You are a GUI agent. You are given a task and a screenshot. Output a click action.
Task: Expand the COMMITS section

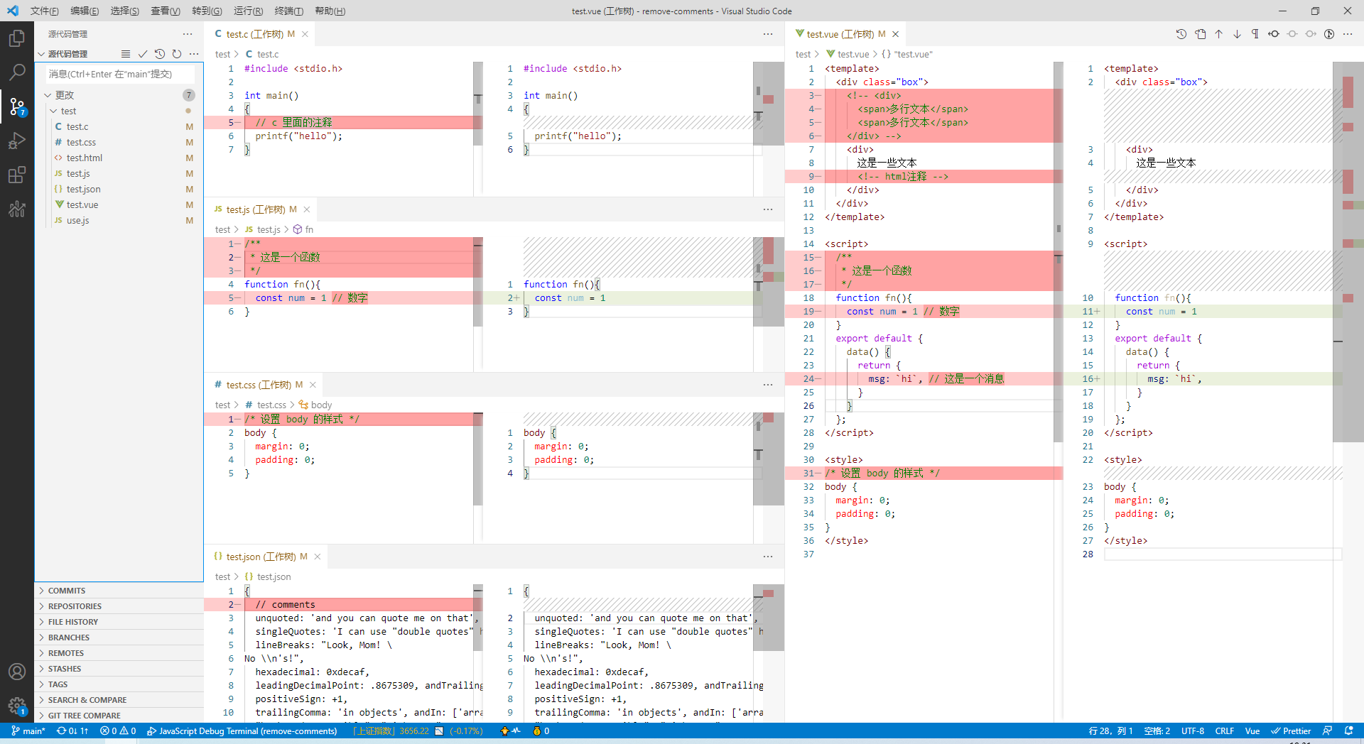(x=119, y=591)
